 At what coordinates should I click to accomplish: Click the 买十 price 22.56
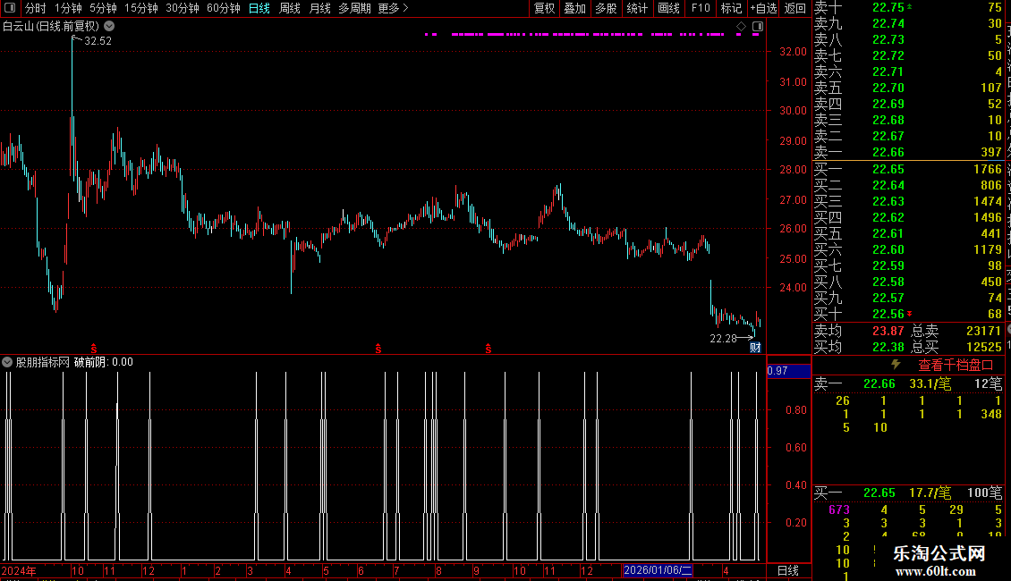point(888,315)
